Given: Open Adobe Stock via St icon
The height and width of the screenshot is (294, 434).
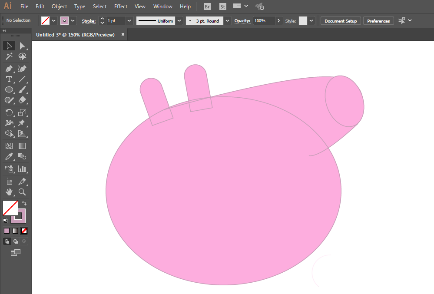Looking at the screenshot, I should 222,7.
